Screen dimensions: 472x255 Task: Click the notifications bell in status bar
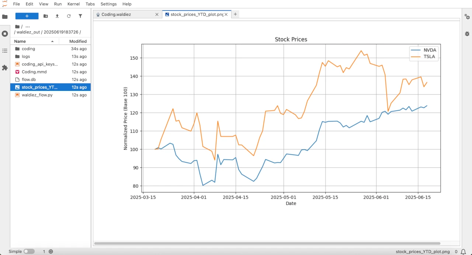[x=463, y=252]
